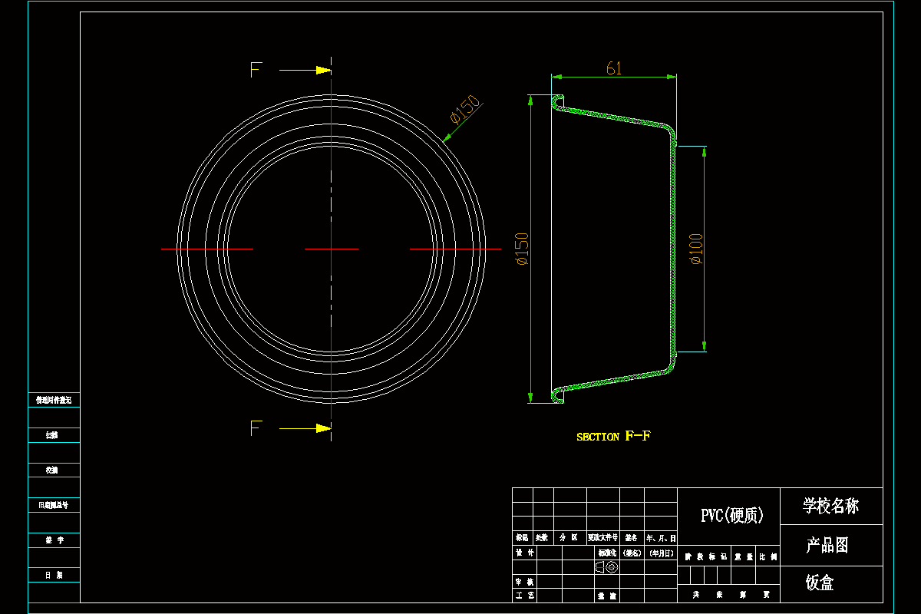The width and height of the screenshot is (921, 614).
Task: Click the projection symbol in title block
Action: (x=606, y=568)
